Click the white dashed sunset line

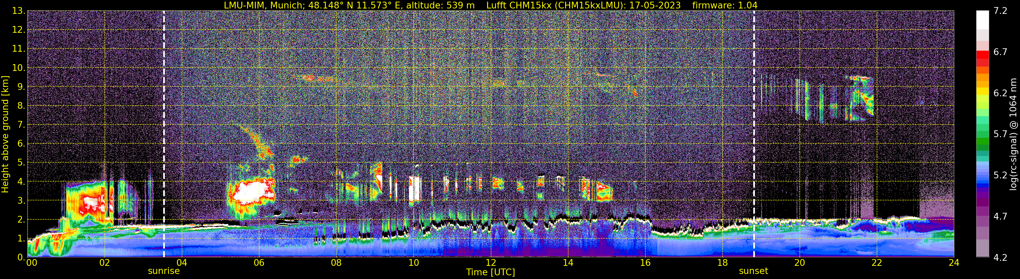pyautogui.click(x=754, y=134)
